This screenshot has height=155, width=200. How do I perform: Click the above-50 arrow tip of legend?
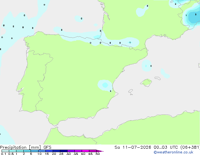pos(100,151)
